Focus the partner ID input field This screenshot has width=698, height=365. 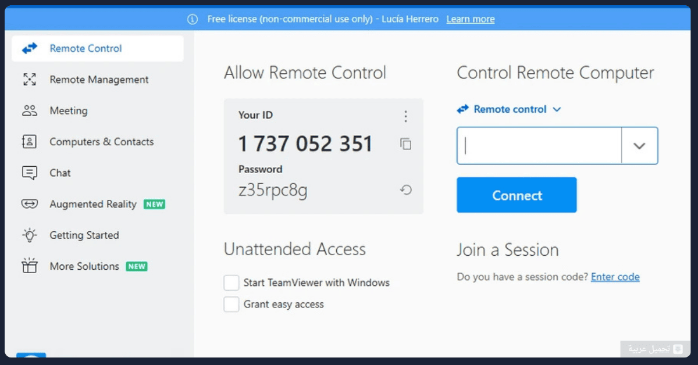[539, 146]
